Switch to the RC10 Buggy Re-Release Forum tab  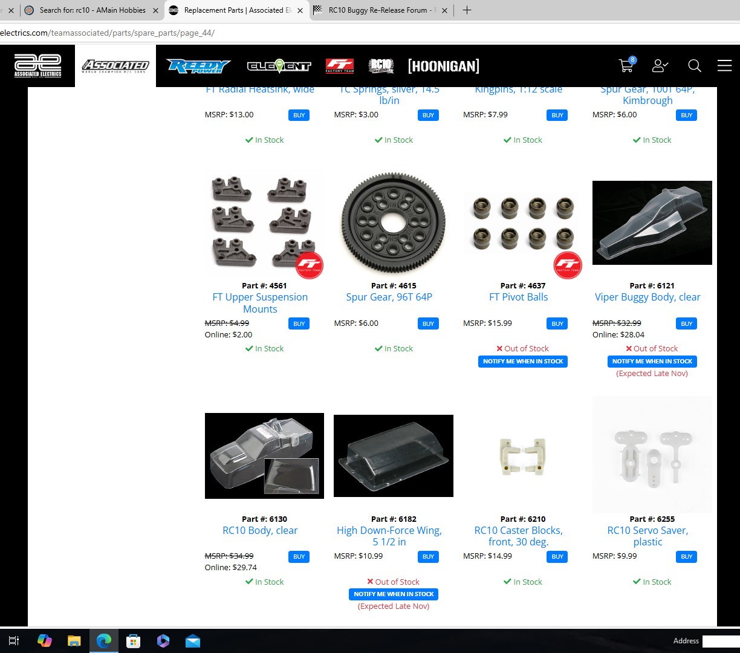pyautogui.click(x=380, y=10)
